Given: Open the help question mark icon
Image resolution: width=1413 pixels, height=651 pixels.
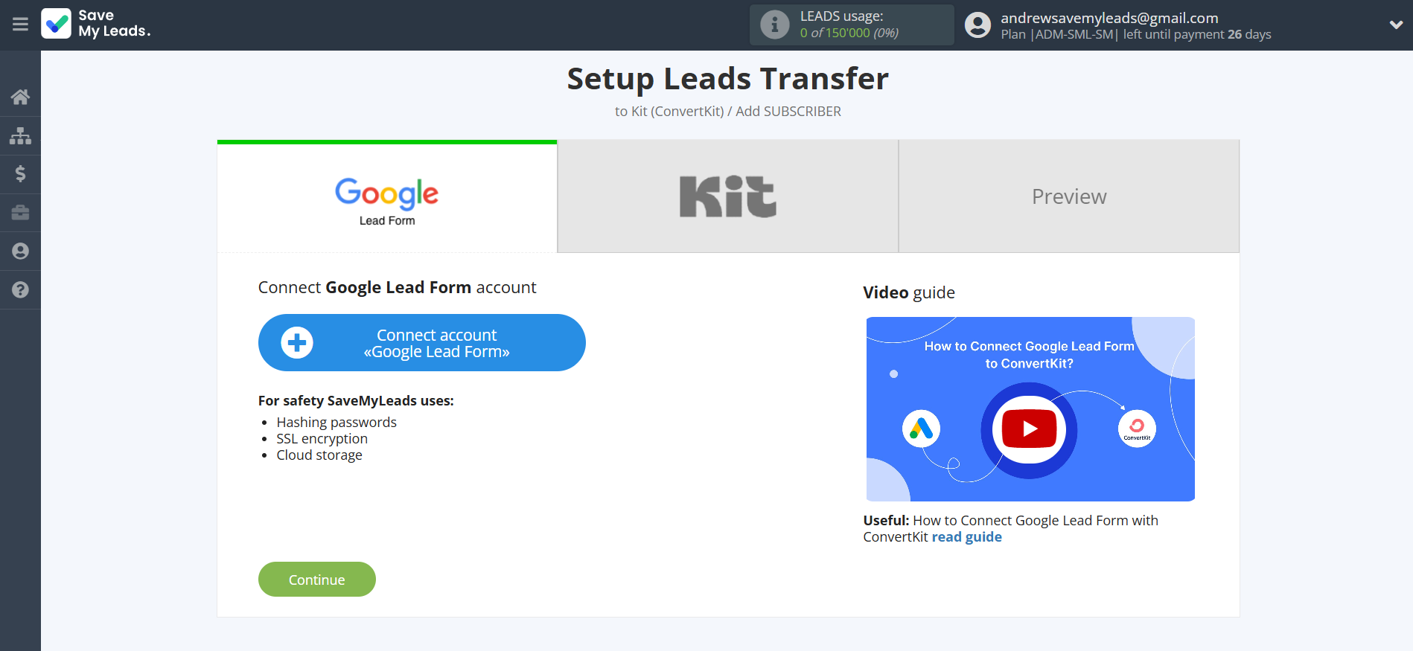Looking at the screenshot, I should 20,290.
